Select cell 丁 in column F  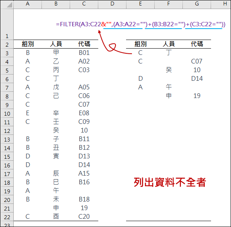168,53
